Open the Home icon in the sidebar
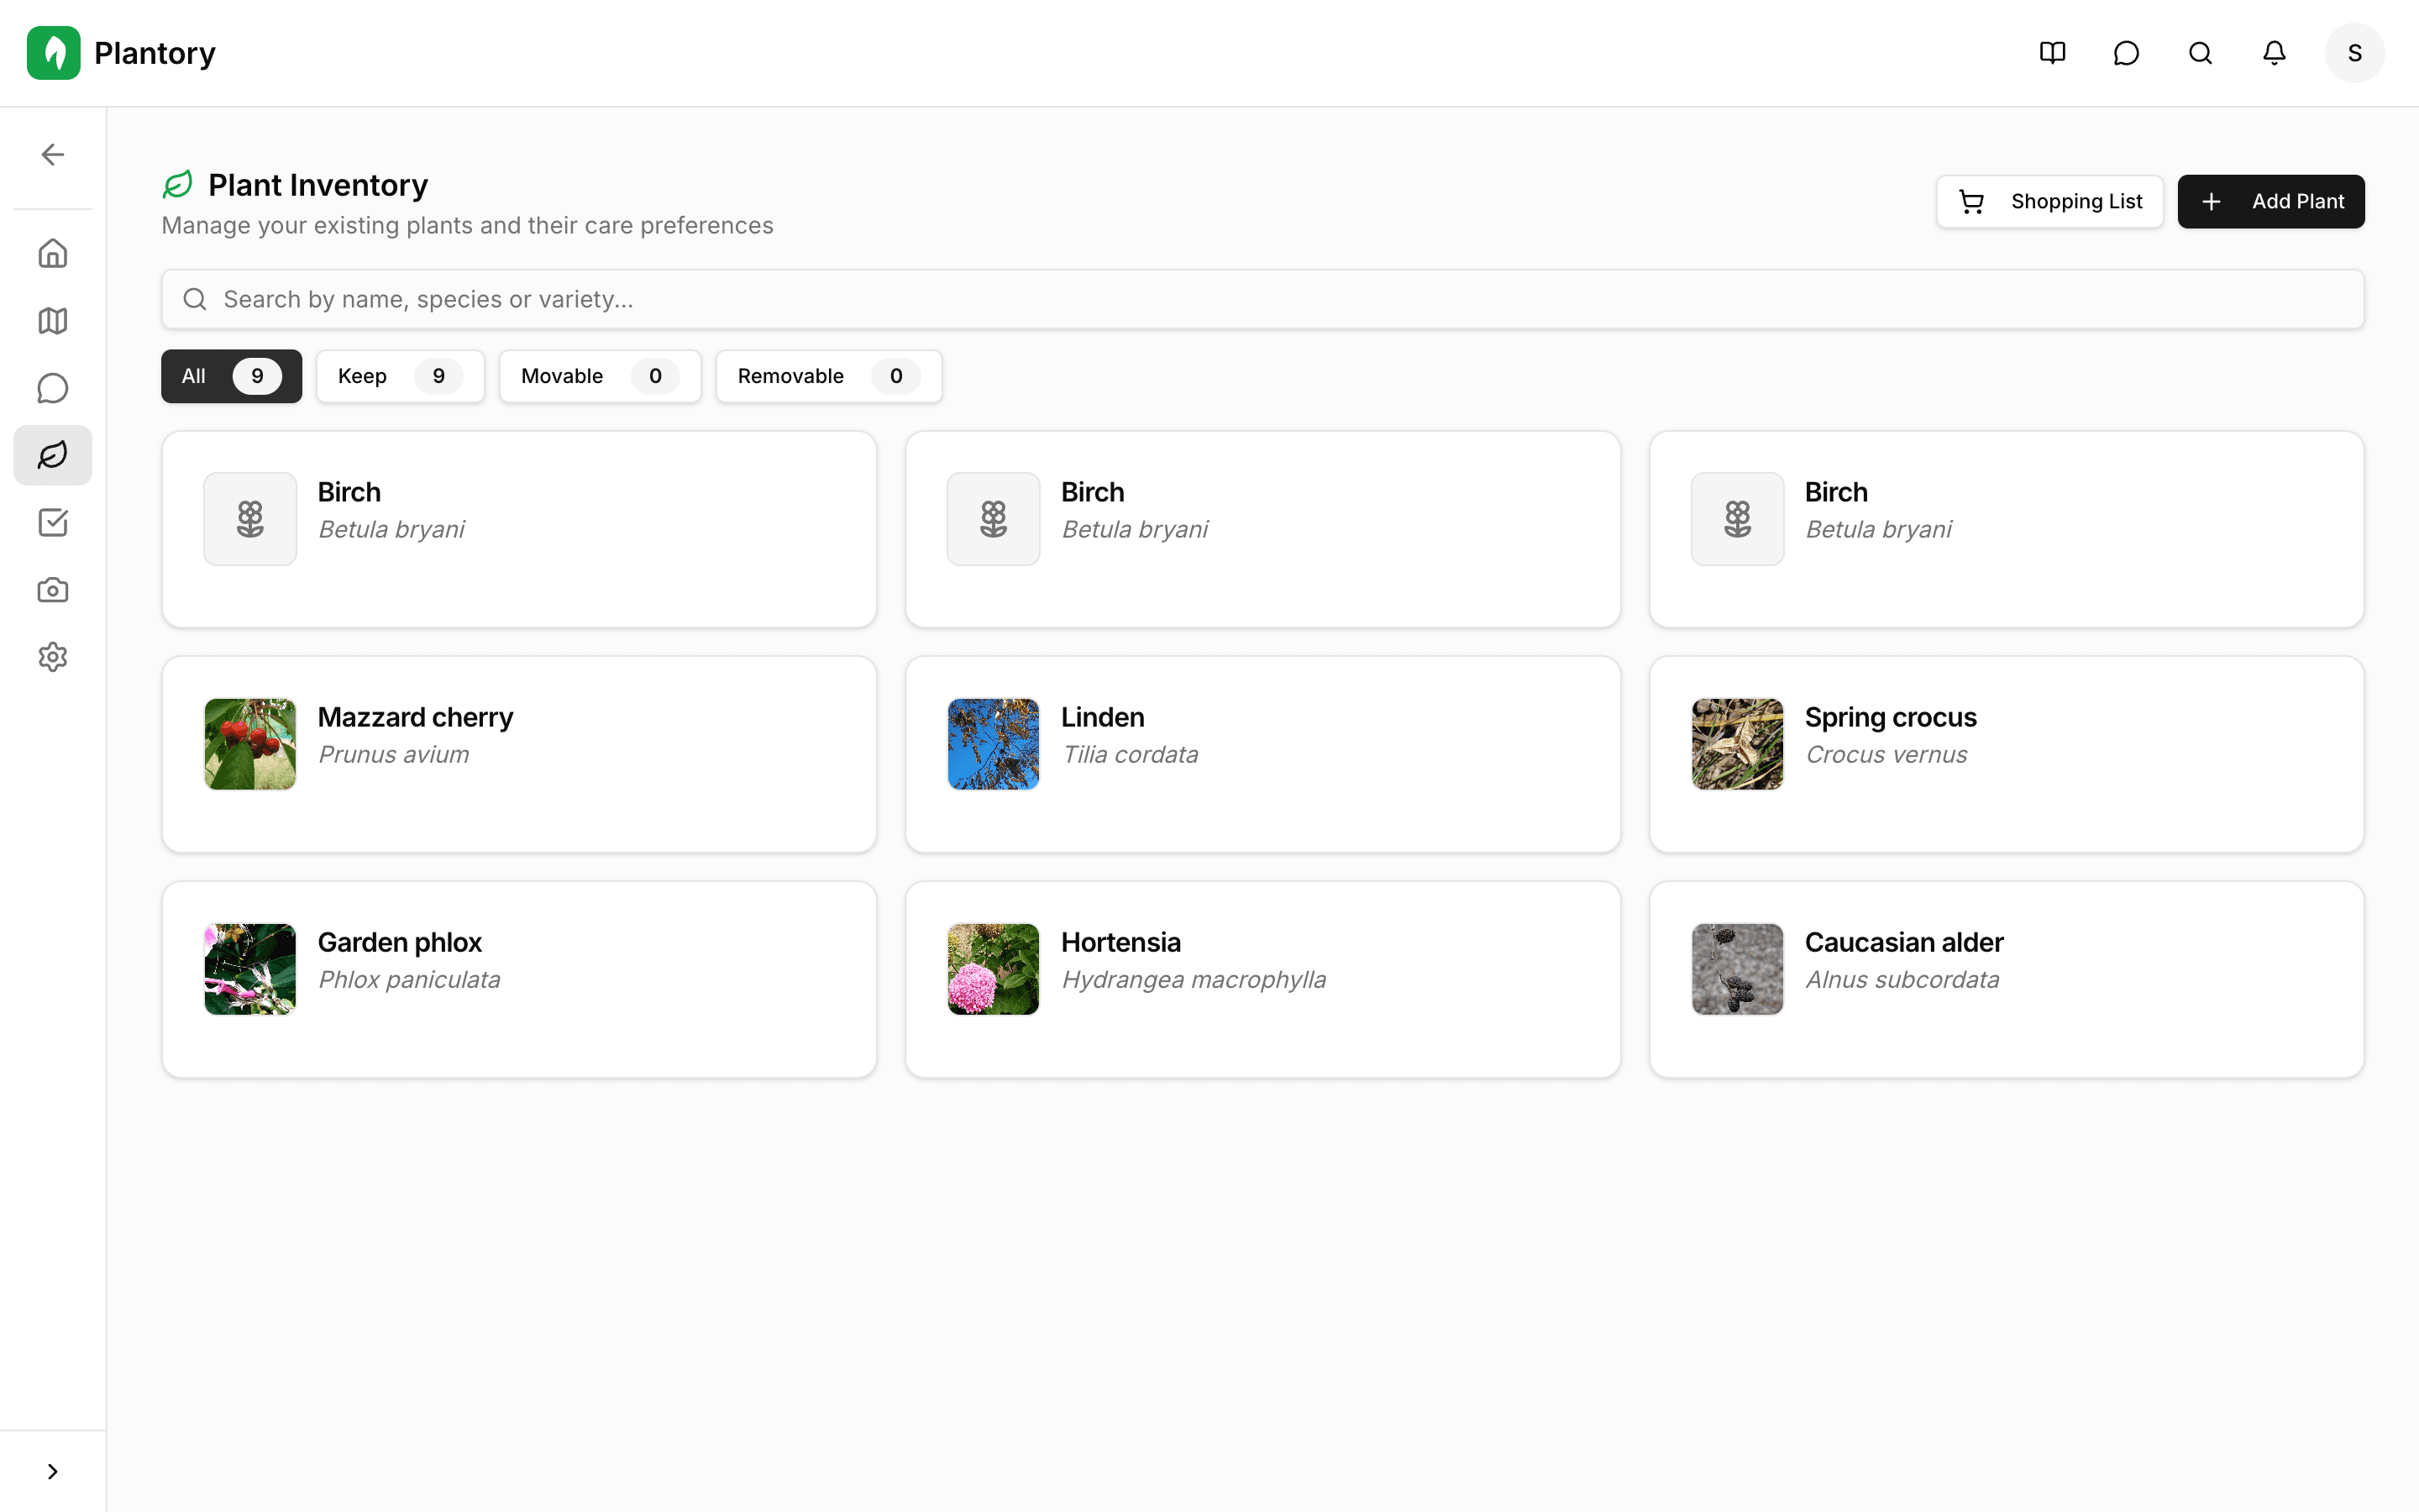2419x1512 pixels. pyautogui.click(x=52, y=253)
